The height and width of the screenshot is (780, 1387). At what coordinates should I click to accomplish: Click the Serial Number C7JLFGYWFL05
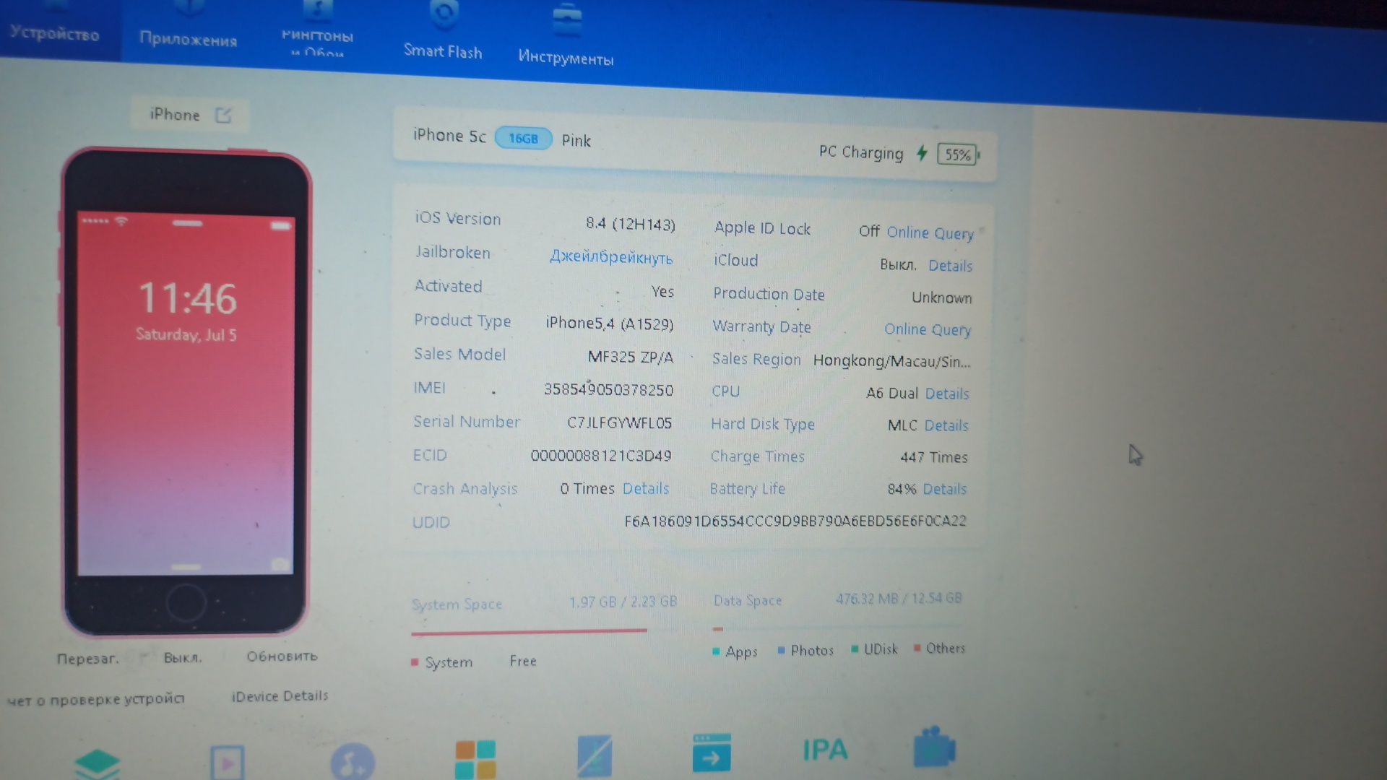(619, 422)
